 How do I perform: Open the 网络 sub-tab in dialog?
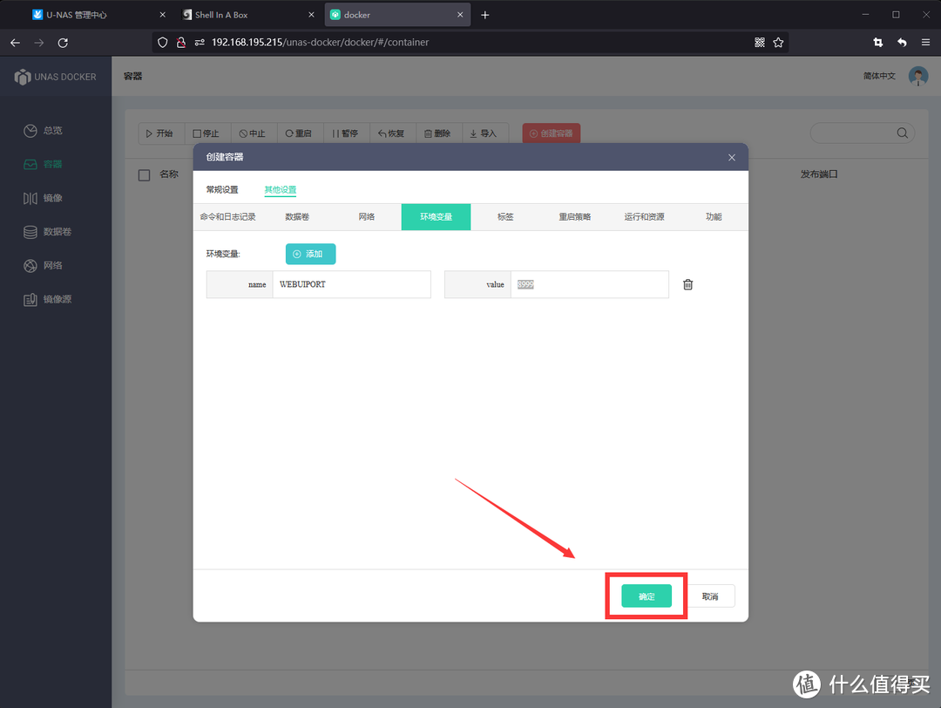pos(367,217)
